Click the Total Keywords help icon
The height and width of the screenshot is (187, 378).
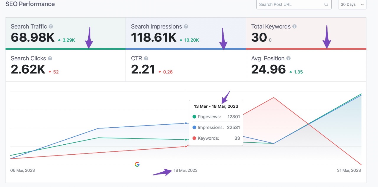point(294,26)
